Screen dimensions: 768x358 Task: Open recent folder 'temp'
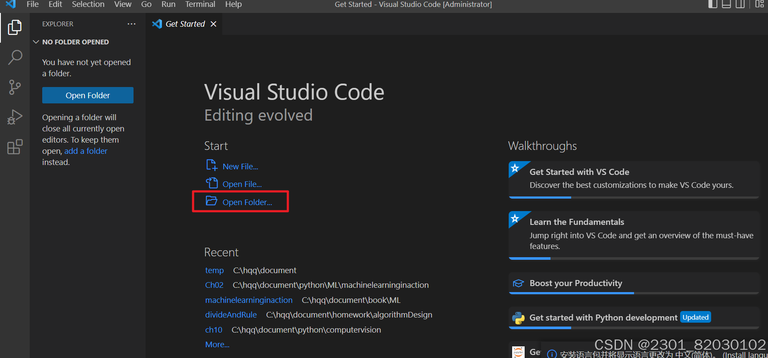coord(215,271)
